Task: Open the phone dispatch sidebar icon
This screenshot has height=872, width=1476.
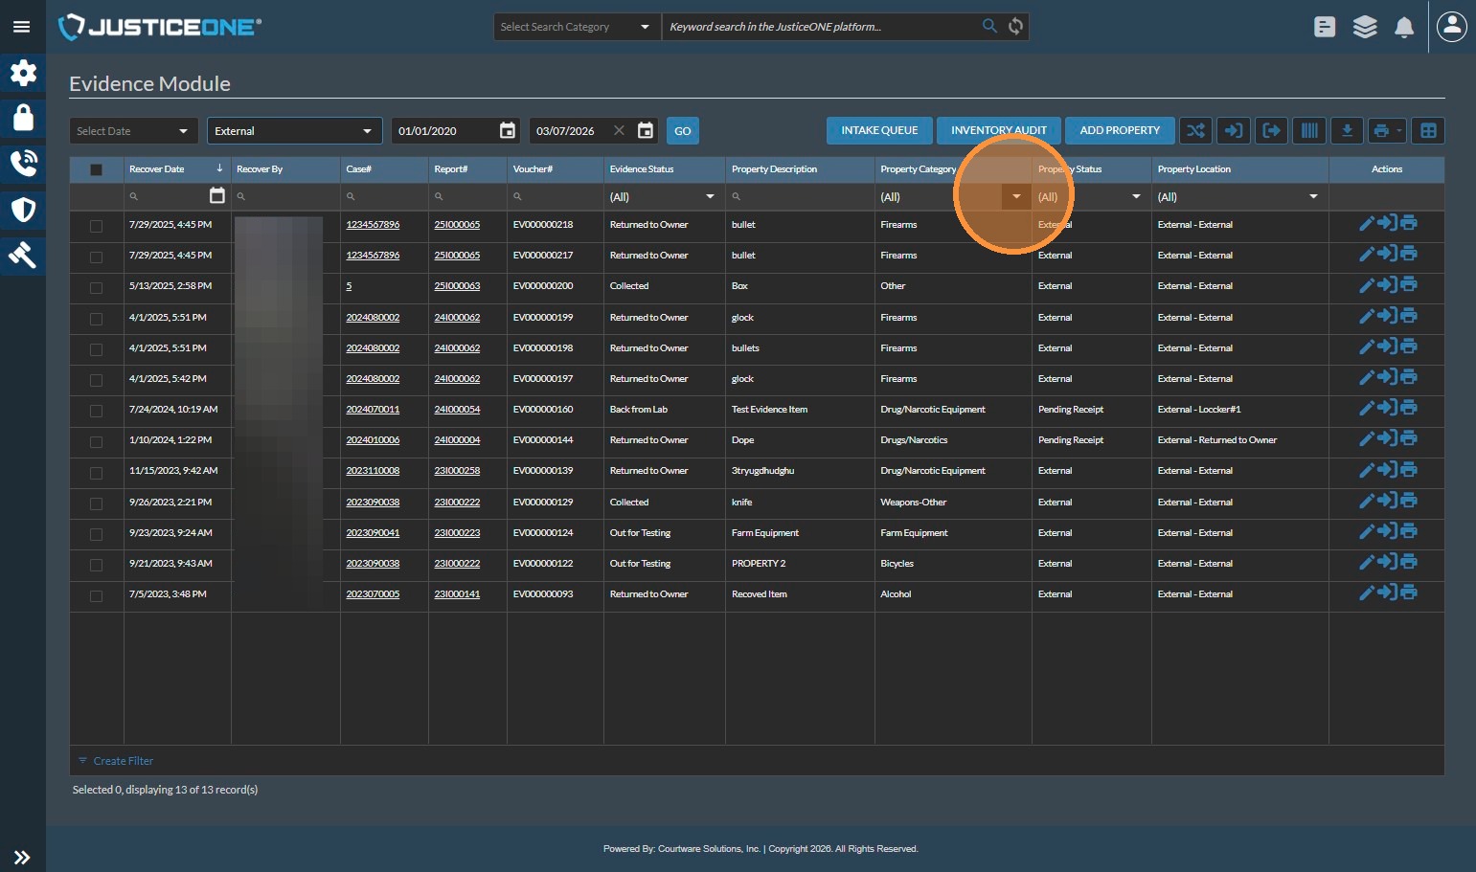Action: (x=23, y=164)
